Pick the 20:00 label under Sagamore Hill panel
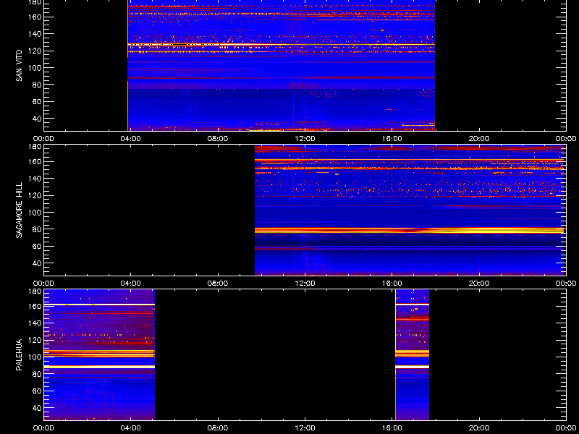Screen dimensions: 579x434 click(x=479, y=284)
